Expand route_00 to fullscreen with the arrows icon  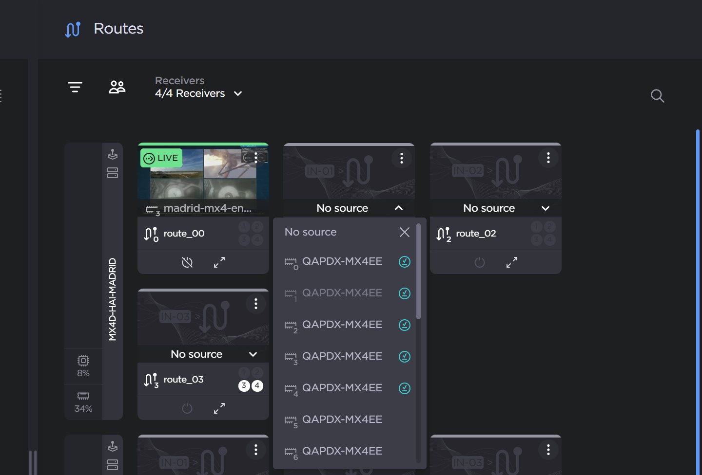point(219,262)
